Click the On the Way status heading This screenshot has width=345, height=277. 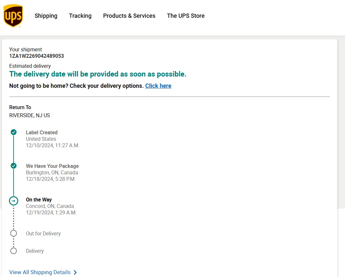click(x=39, y=200)
